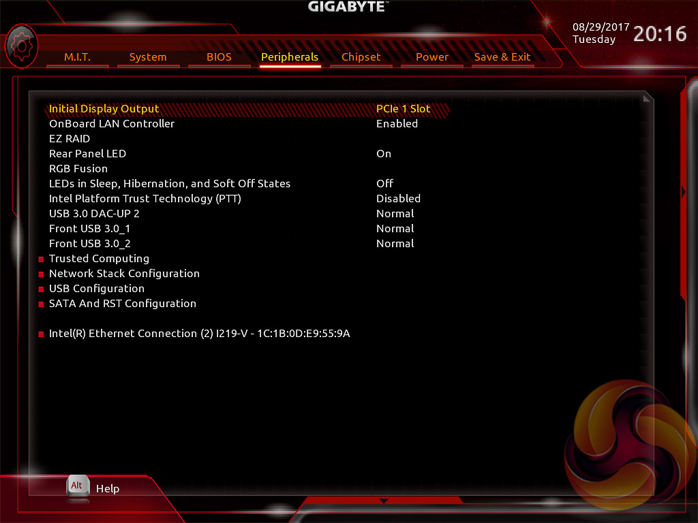
Task: Toggle OnBoard LAN Controller Enabled value
Action: coord(397,124)
